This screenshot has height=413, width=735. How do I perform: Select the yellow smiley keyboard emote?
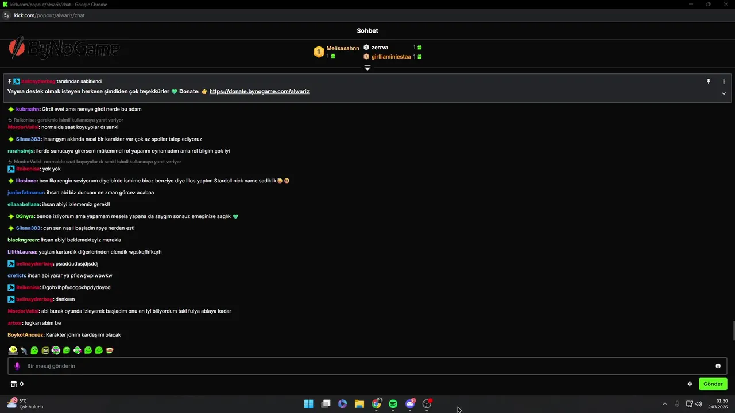point(13,350)
